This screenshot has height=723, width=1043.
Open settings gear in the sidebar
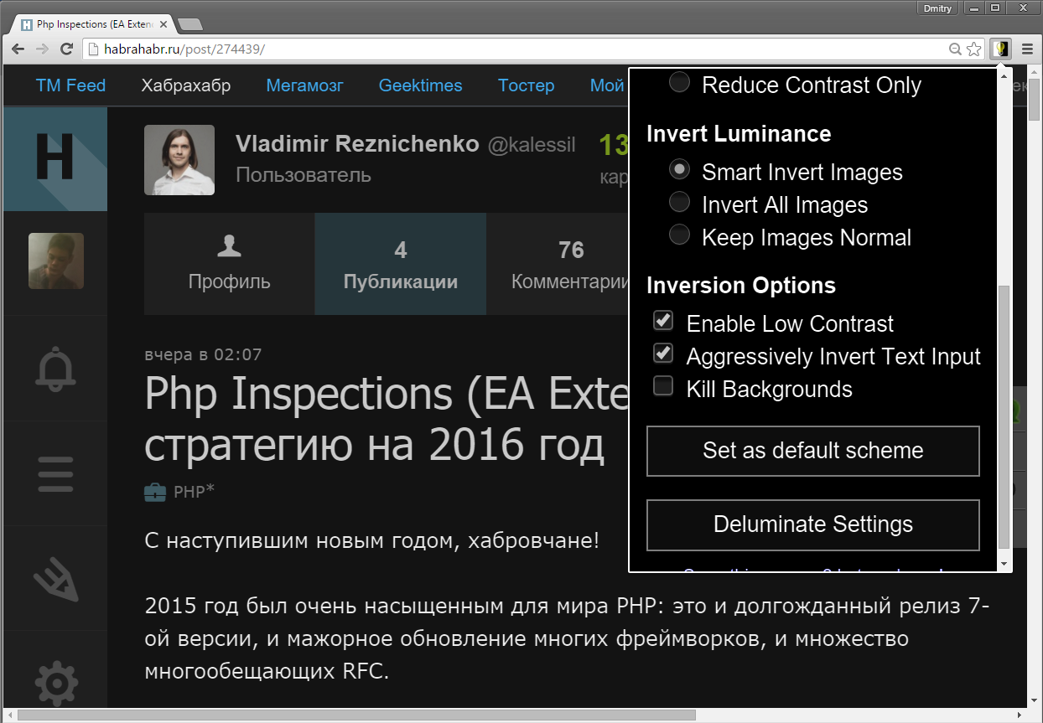(55, 683)
